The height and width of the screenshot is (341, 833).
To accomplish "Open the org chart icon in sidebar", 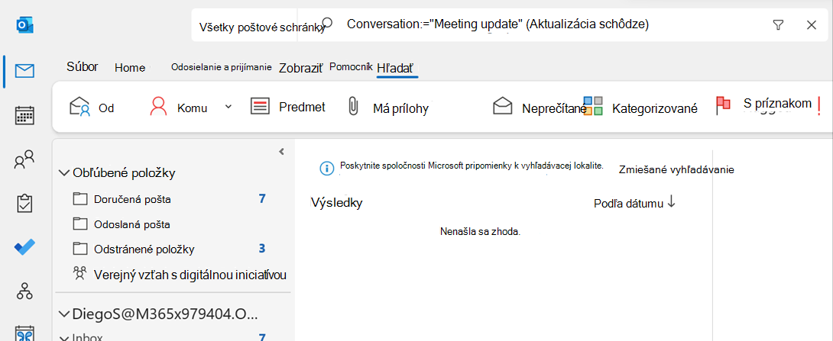I will click(24, 291).
